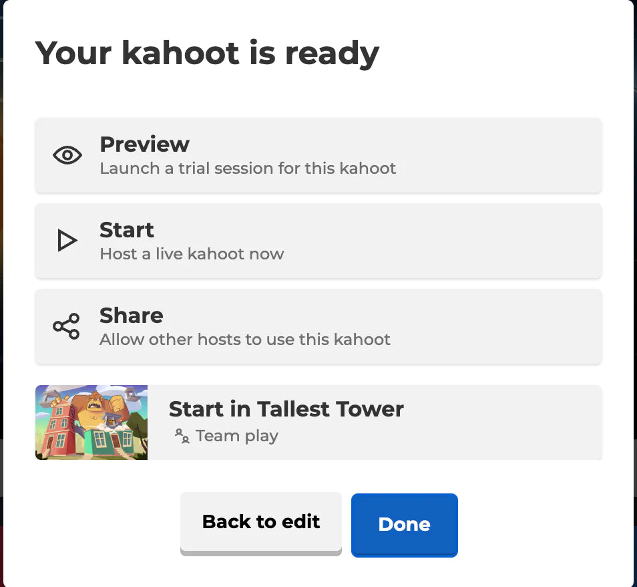The image size is (637, 587).
Task: Click 'Launch a trial session for this kahoot'
Action: [x=248, y=168]
